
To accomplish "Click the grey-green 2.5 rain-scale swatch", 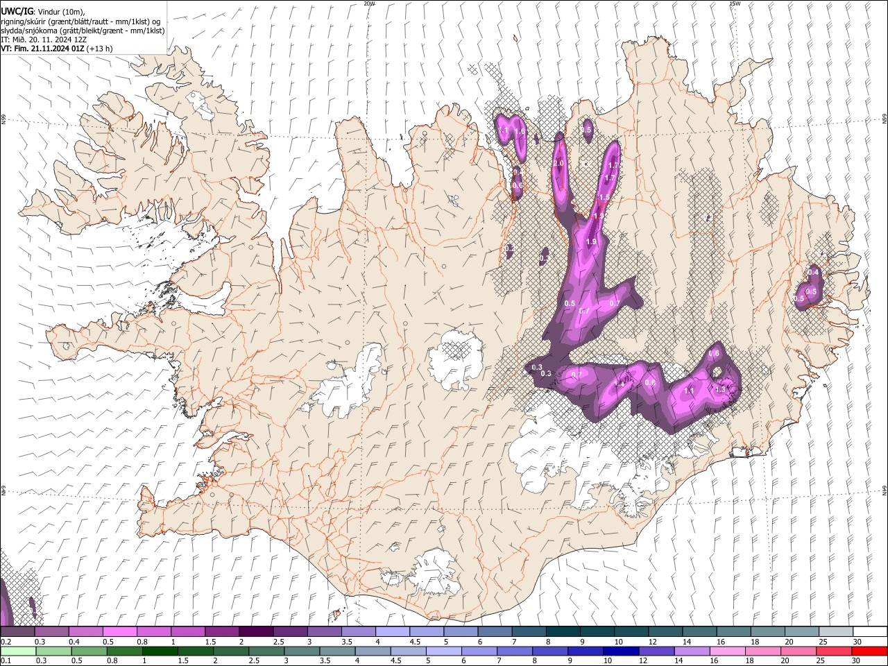I will (266, 651).
